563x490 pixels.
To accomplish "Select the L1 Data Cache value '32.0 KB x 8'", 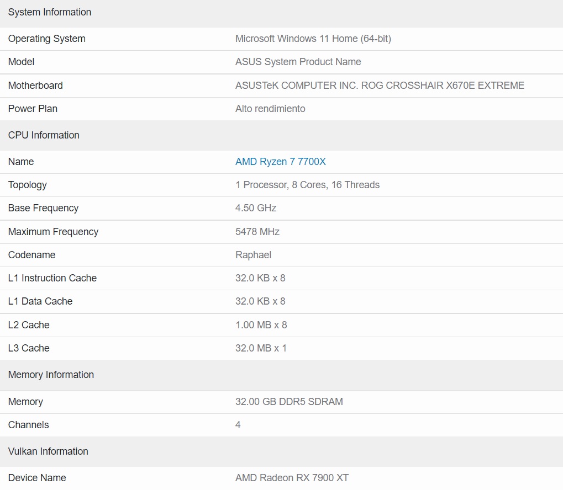I will [260, 301].
